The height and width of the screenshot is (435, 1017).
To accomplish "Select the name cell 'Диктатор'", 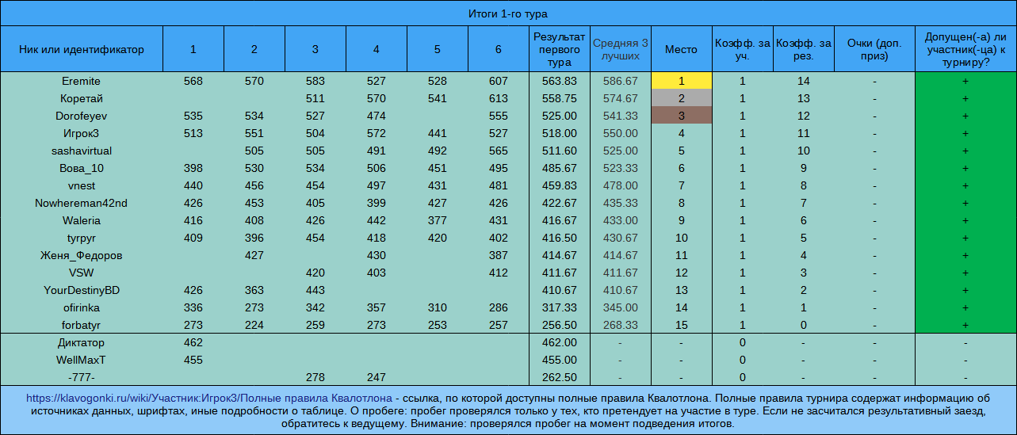I will click(x=82, y=343).
